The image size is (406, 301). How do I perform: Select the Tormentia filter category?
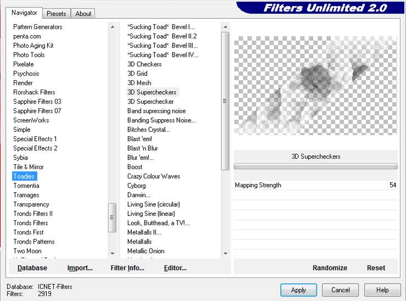pos(26,186)
